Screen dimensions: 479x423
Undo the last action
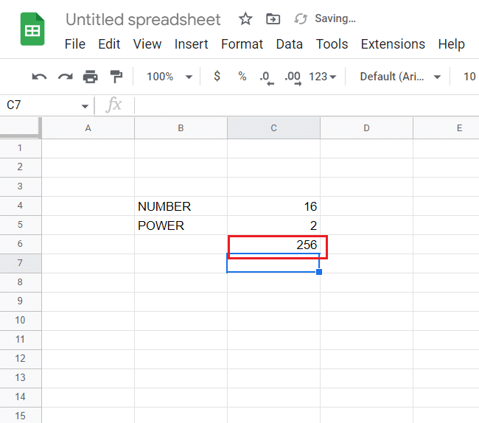pyautogui.click(x=39, y=77)
